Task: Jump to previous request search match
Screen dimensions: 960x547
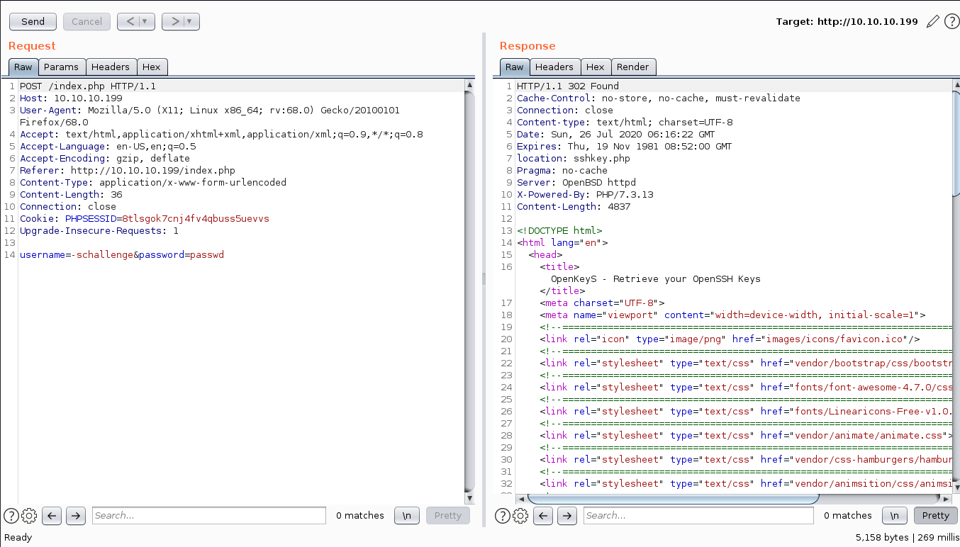Action: (x=52, y=515)
